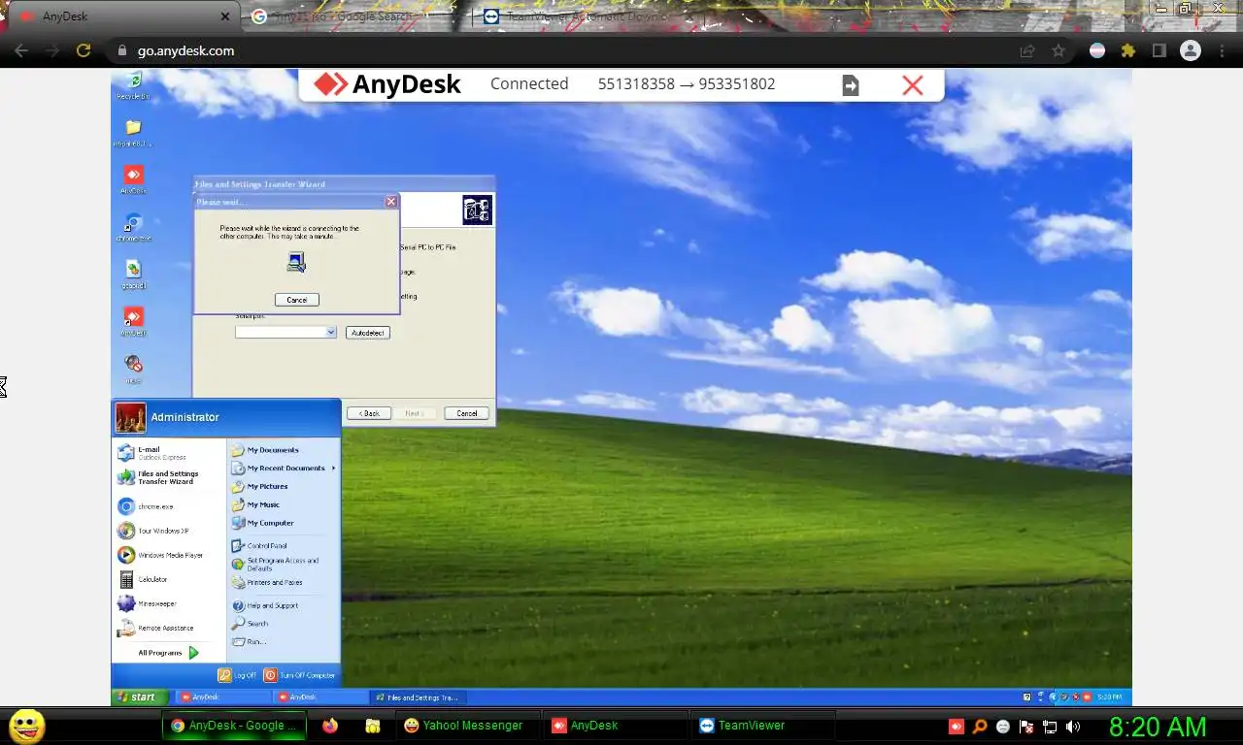Open file manager icon in host taskbar

(372, 725)
